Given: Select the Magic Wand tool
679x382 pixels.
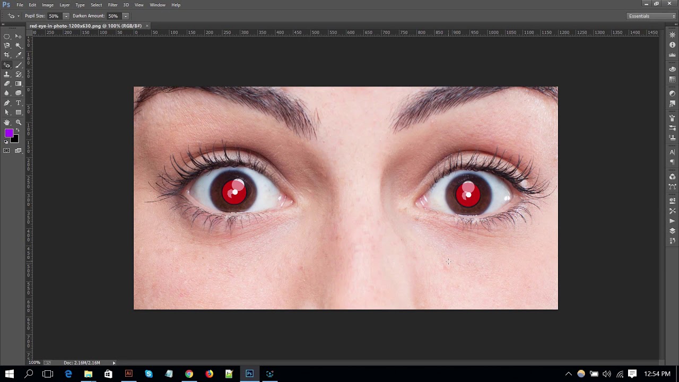Looking at the screenshot, I should (19, 46).
